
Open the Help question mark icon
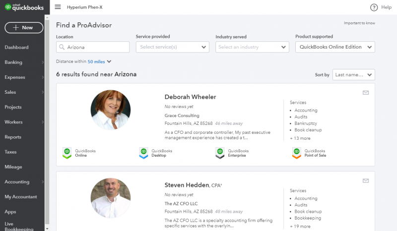click(x=374, y=7)
